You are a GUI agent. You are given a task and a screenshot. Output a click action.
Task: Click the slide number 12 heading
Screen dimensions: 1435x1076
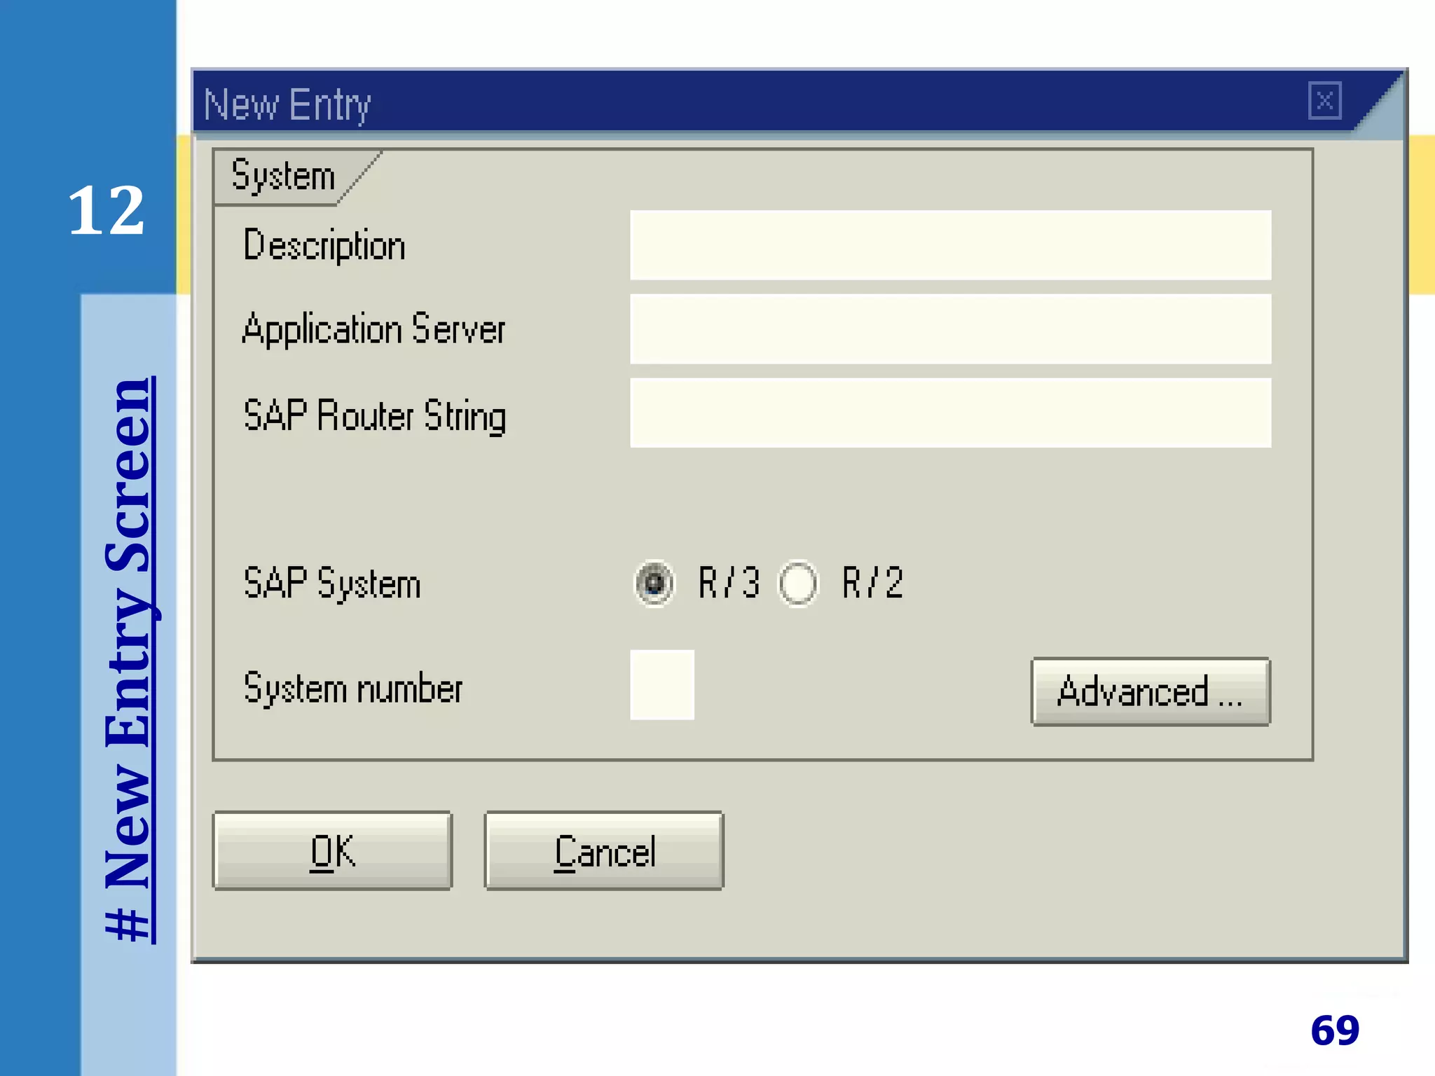[106, 210]
